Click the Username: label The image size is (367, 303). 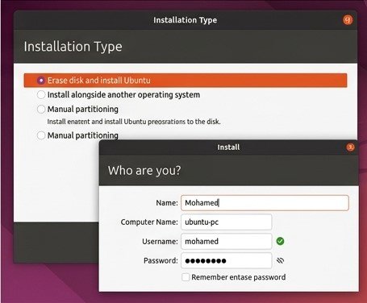pos(160,242)
